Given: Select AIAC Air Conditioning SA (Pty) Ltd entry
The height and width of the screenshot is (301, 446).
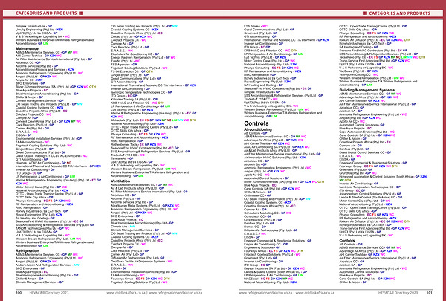Looking at the screenshot, I should pos(277,147).
